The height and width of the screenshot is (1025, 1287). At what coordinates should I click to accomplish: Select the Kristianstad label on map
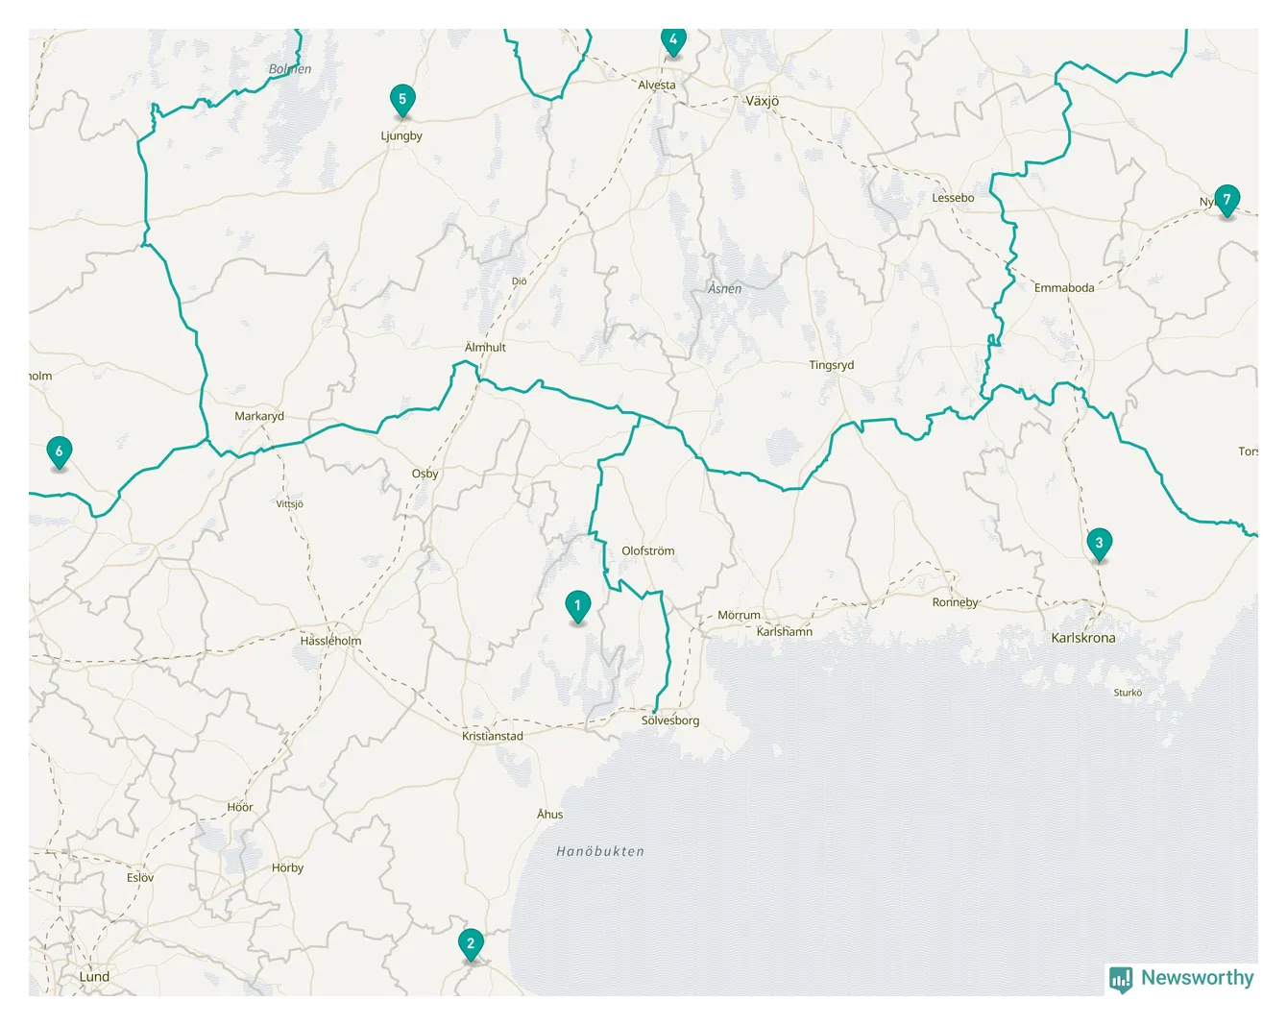[493, 736]
